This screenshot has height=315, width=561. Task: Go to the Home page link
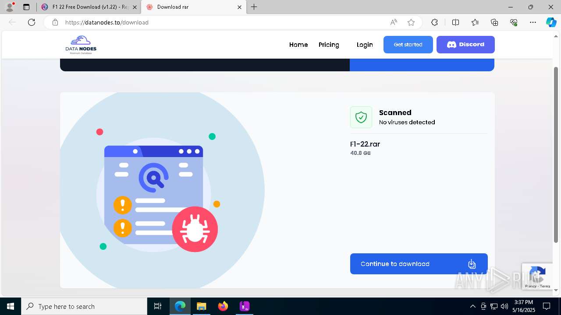coord(298,45)
